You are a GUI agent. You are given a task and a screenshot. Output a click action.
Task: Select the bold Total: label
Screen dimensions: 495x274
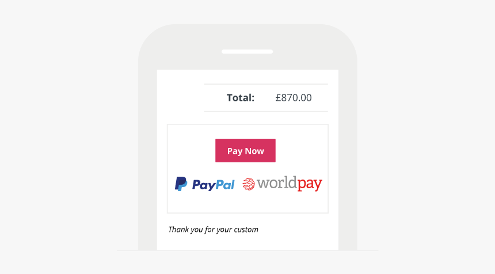pyautogui.click(x=241, y=98)
